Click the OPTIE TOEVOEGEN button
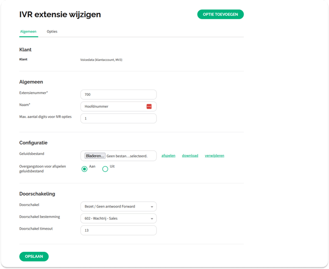This screenshot has height=269, width=329. (220, 14)
